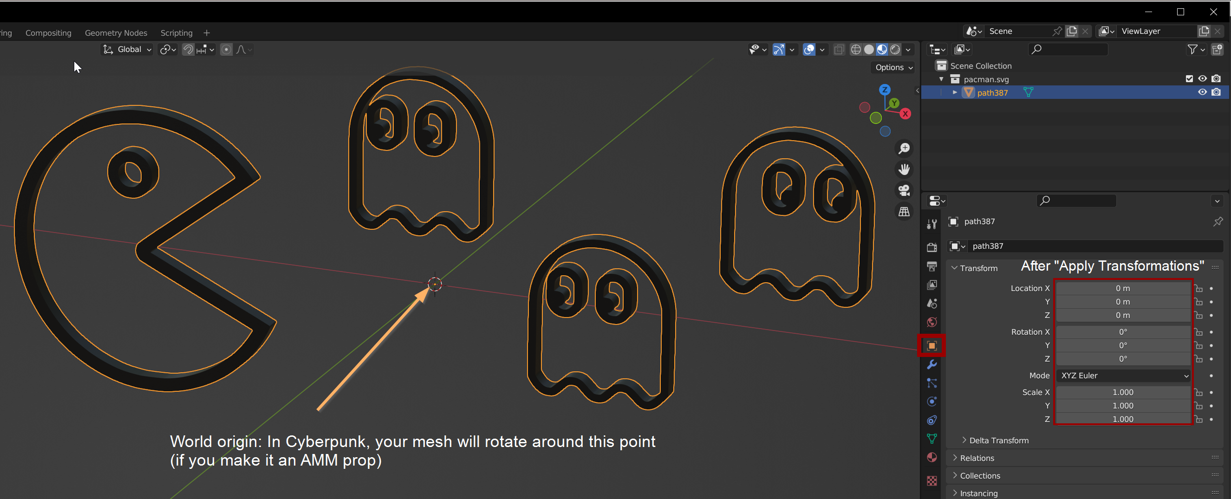
Task: Click the zoom magnifier viewport gizmo
Action: point(904,149)
